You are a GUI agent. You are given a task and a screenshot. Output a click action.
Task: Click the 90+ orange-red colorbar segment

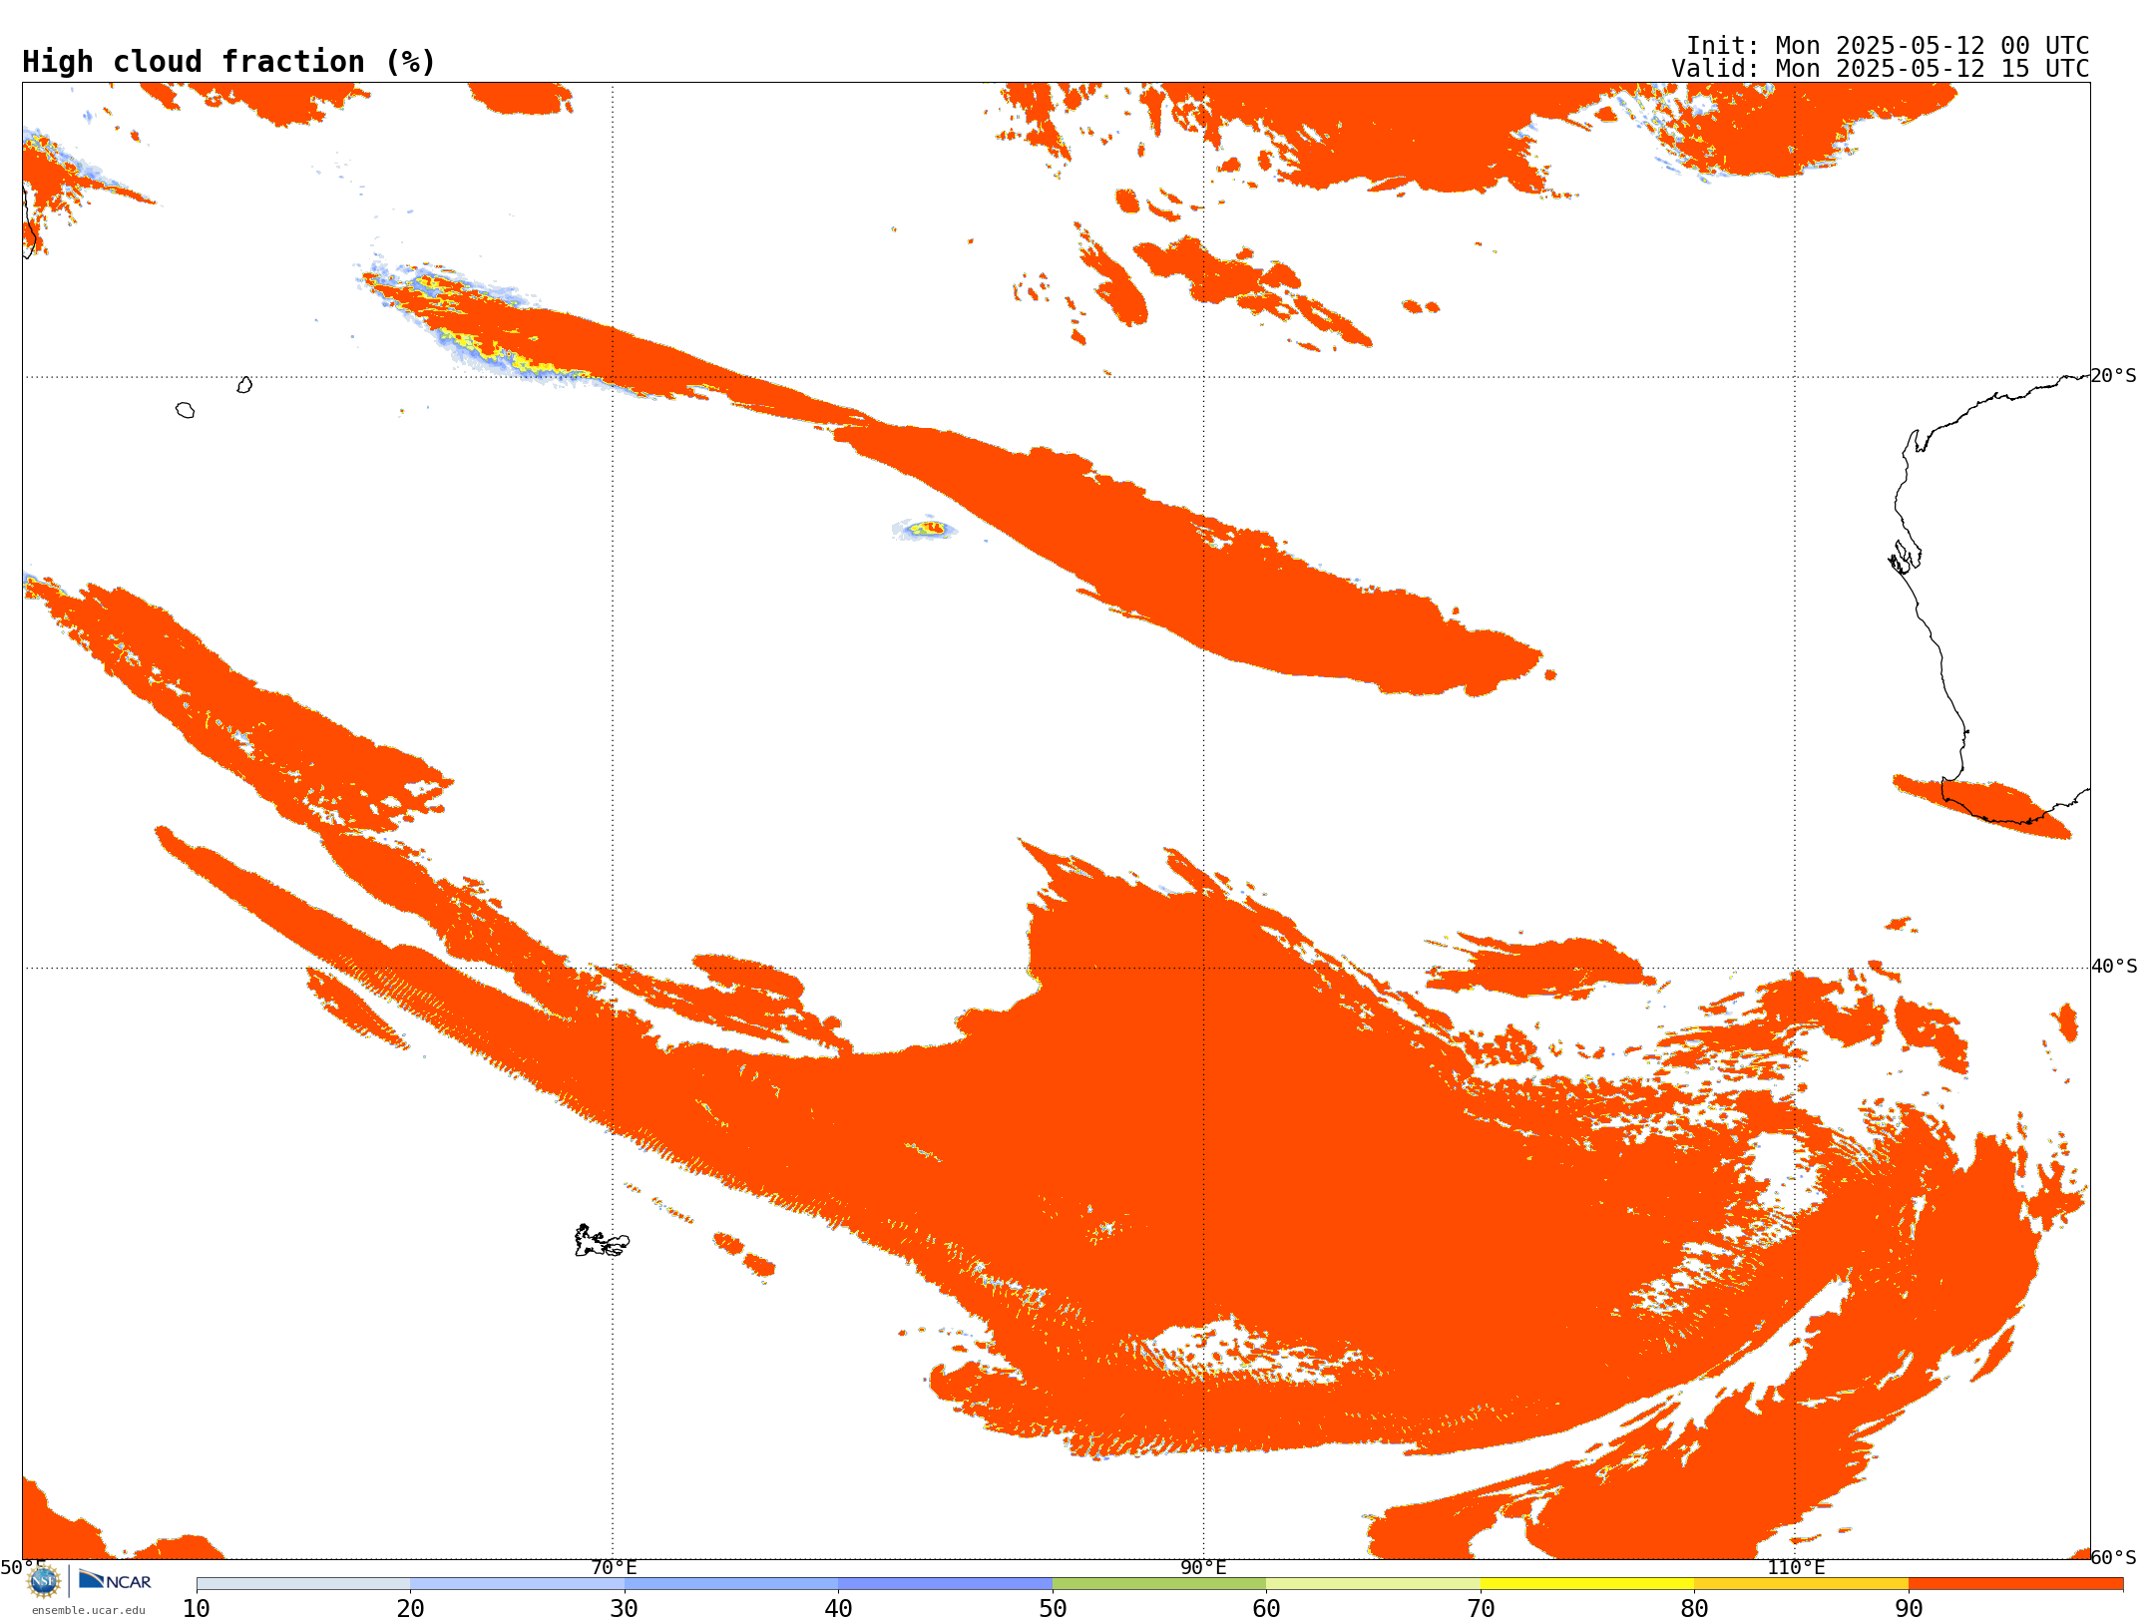tap(2015, 1584)
